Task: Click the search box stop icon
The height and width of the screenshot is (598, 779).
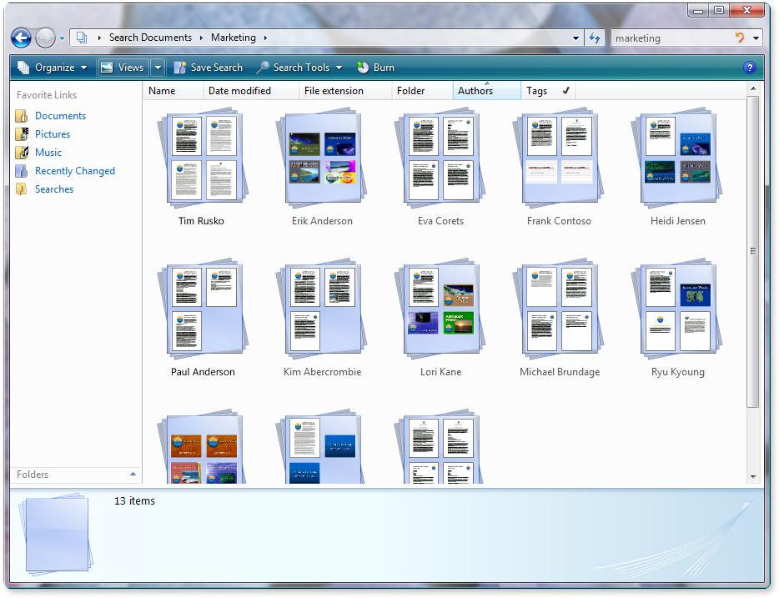Action: (739, 38)
